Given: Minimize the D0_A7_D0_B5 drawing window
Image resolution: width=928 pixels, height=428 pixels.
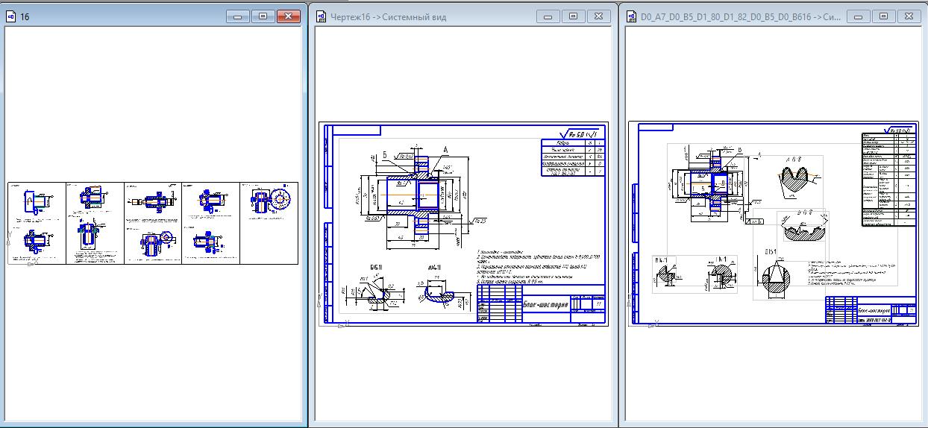Looking at the screenshot, I should [860, 16].
